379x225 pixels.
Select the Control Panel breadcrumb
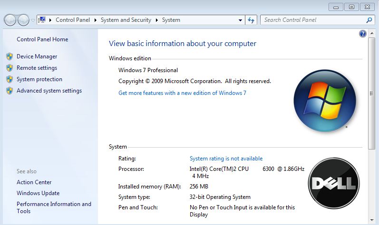tap(72, 20)
